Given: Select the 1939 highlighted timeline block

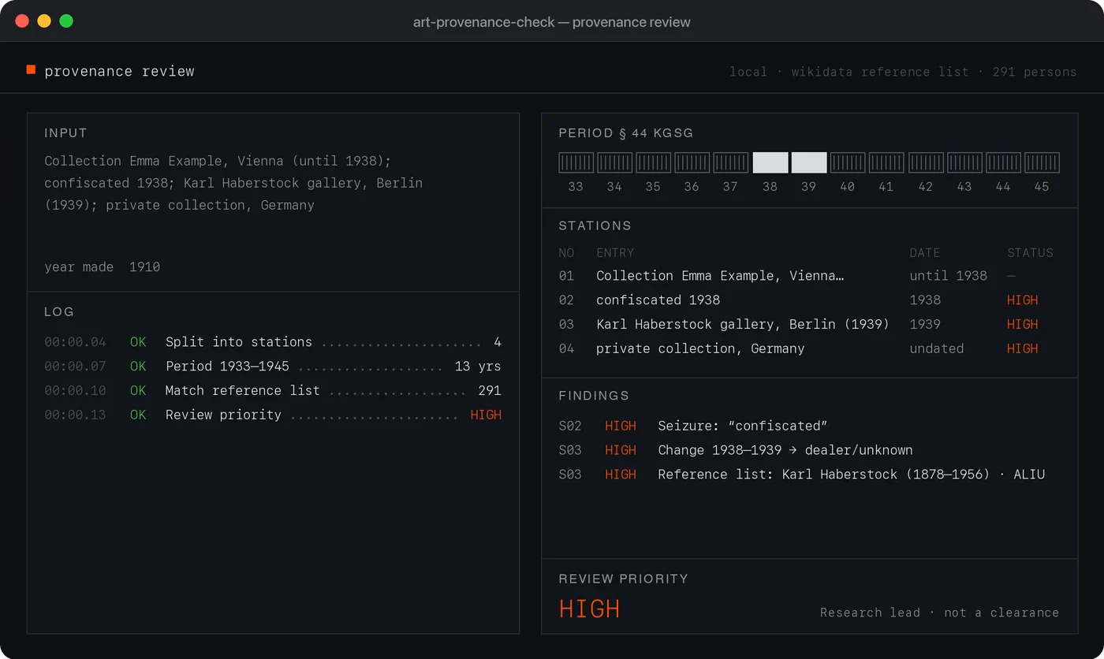Looking at the screenshot, I should pos(809,162).
